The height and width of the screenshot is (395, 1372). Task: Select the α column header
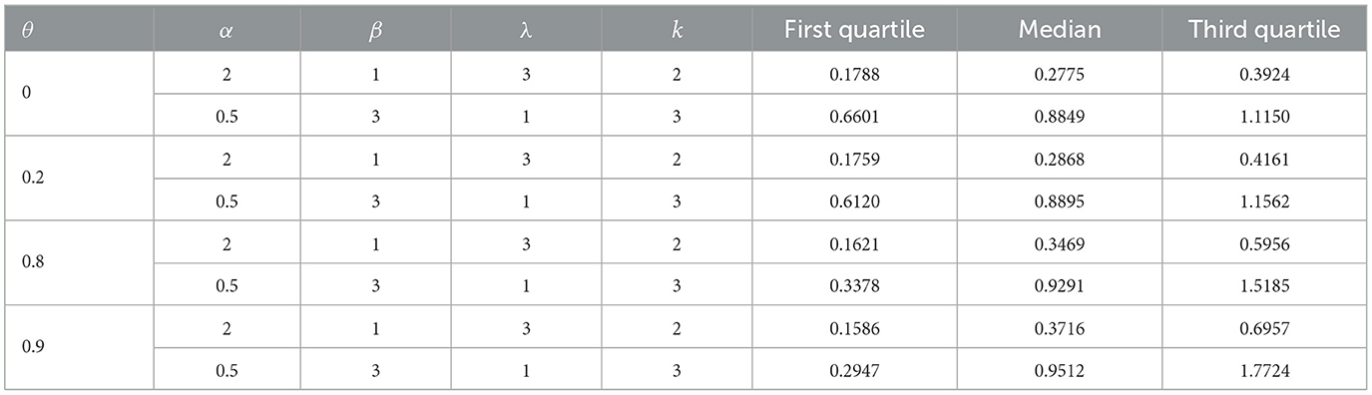tap(227, 31)
